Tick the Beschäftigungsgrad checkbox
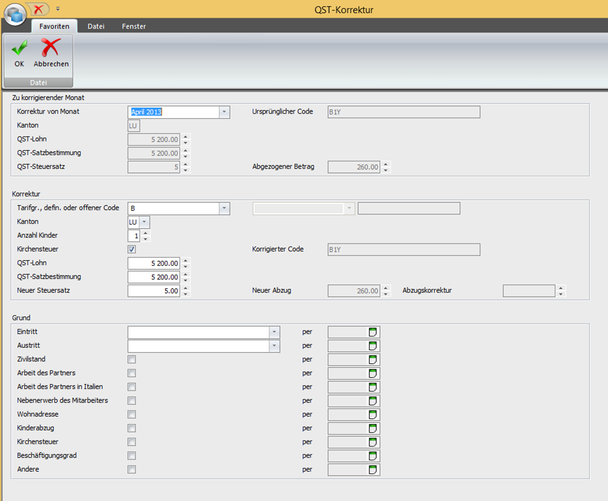This screenshot has height=501, width=608. [x=131, y=456]
